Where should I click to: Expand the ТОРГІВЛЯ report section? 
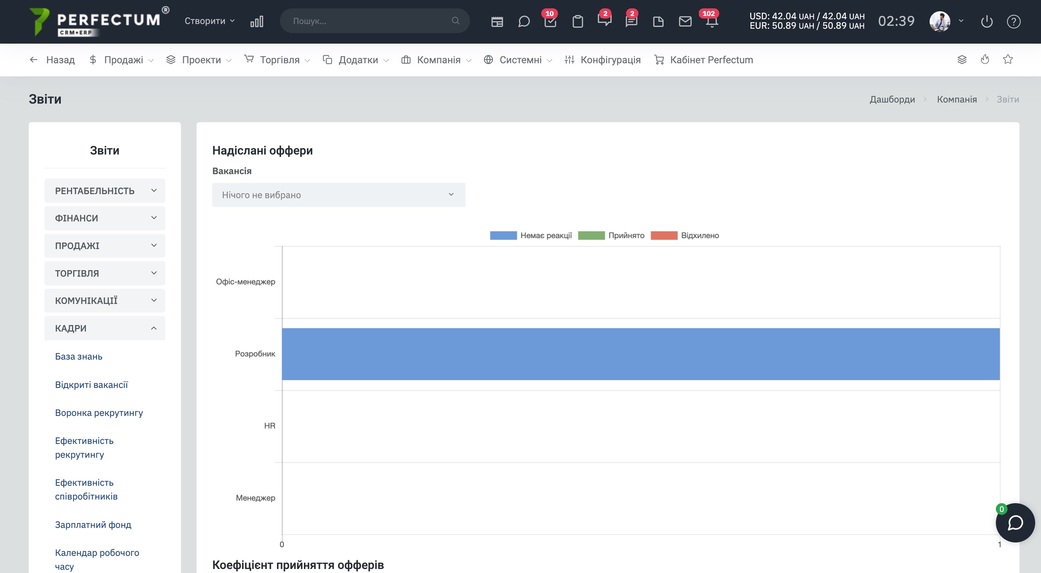[105, 273]
